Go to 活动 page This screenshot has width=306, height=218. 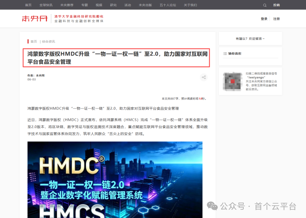tap(128, 5)
